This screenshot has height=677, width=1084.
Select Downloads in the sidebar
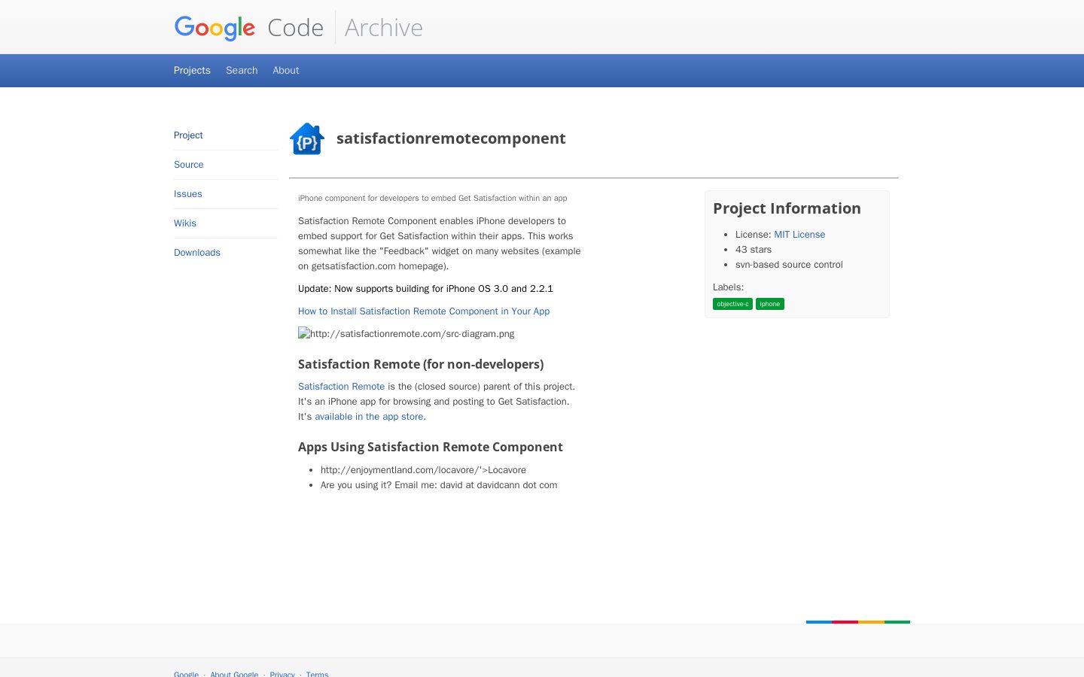pos(197,253)
